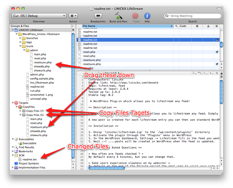Click the Groups & Files scroll down arrow

[x=73, y=168]
